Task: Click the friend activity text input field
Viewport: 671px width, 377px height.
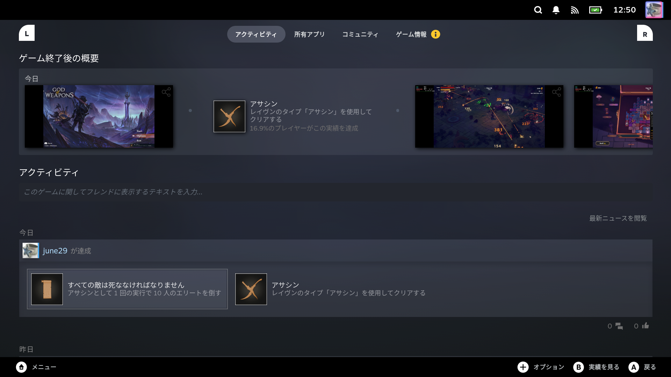Action: click(335, 192)
